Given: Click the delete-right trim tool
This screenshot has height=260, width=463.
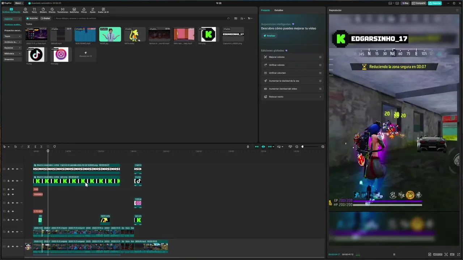Looking at the screenshot, I should point(41,147).
